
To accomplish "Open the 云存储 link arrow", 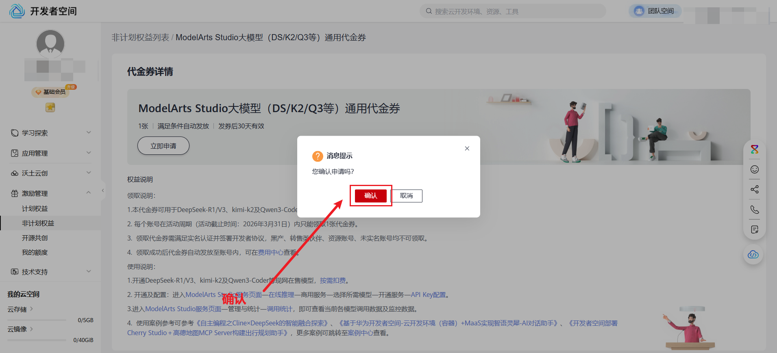I will pos(31,309).
